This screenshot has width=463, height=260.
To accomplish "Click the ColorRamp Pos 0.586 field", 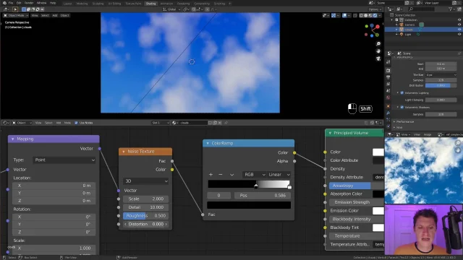I will (263, 196).
